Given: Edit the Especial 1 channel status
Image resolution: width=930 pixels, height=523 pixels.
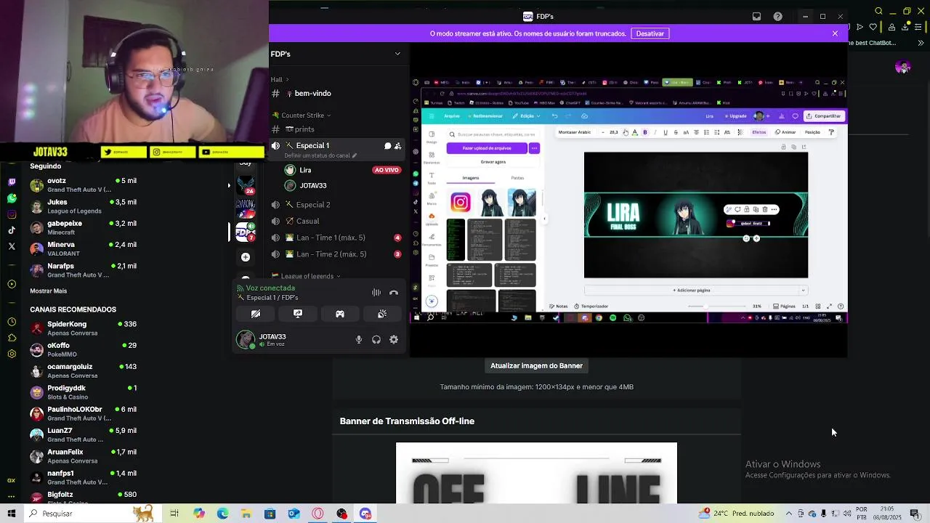Looking at the screenshot, I should point(320,155).
